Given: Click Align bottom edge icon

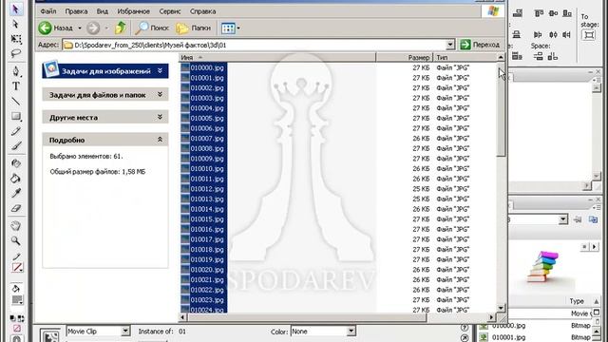Looking at the screenshot, I should [567, 13].
